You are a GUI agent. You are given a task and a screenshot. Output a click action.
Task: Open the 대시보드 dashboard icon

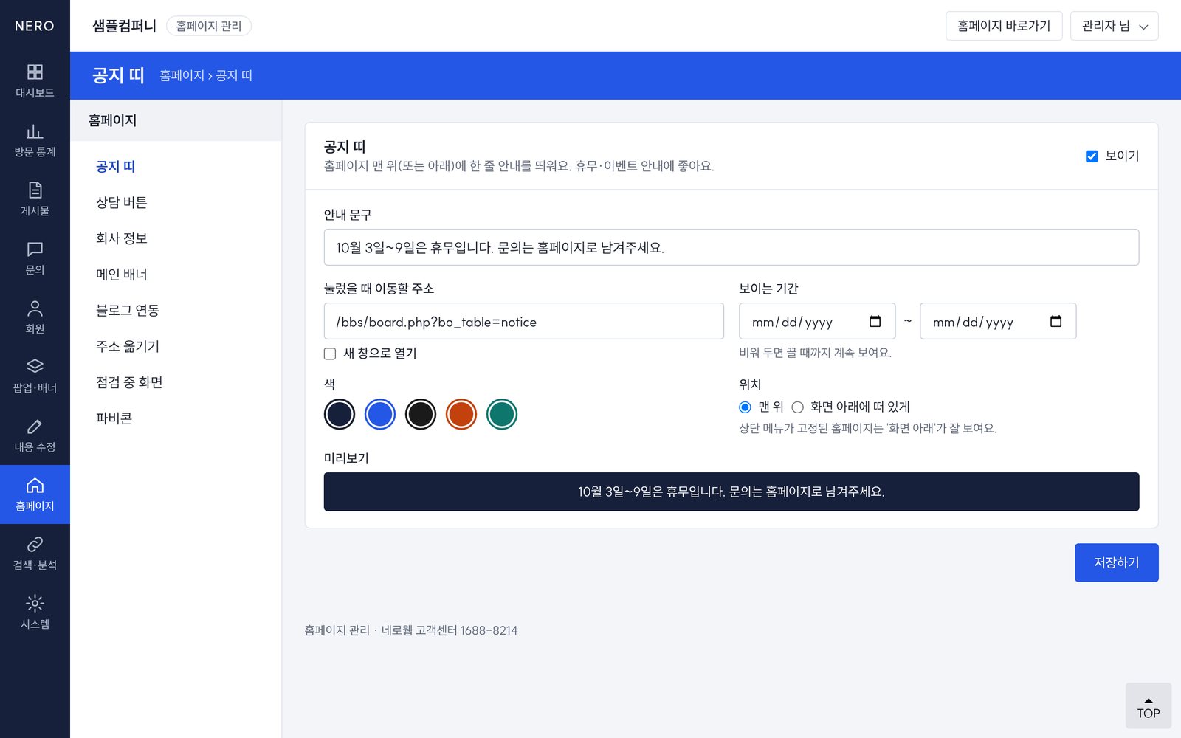pyautogui.click(x=35, y=72)
